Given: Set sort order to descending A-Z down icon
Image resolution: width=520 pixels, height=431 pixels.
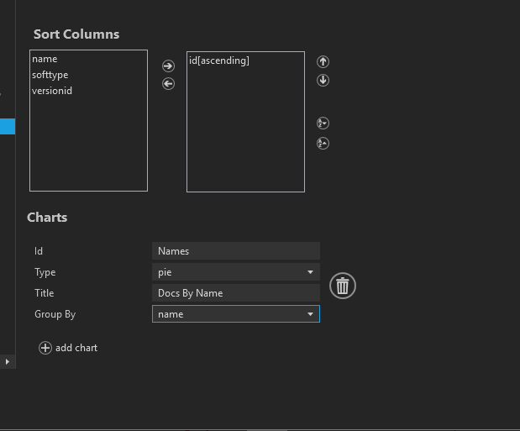Looking at the screenshot, I should [323, 124].
